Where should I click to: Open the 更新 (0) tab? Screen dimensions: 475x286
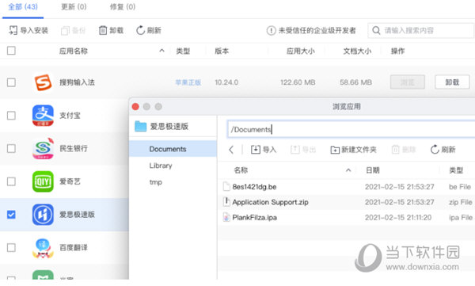(74, 6)
